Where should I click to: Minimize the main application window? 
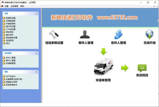141,2
